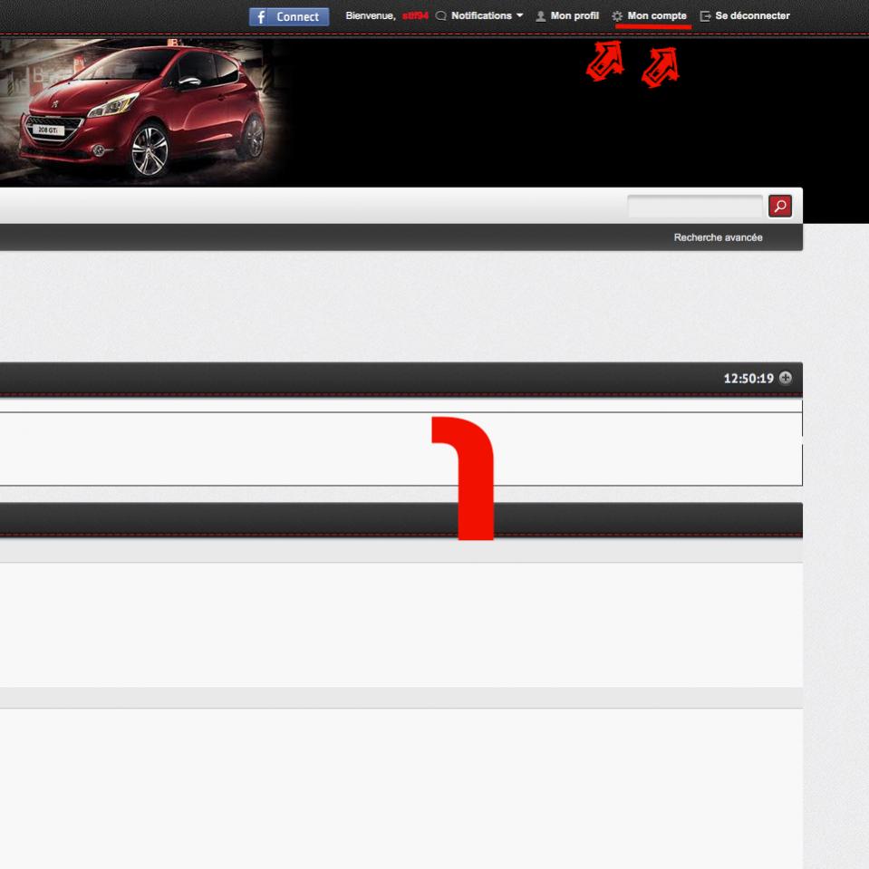Open Mon compte settings
This screenshot has width=869, height=869.
point(657,16)
